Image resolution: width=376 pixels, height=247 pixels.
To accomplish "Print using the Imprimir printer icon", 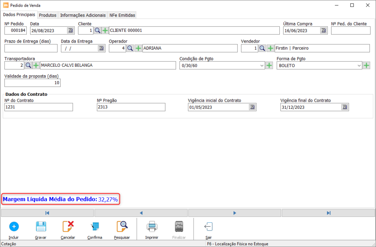I will point(152,227).
